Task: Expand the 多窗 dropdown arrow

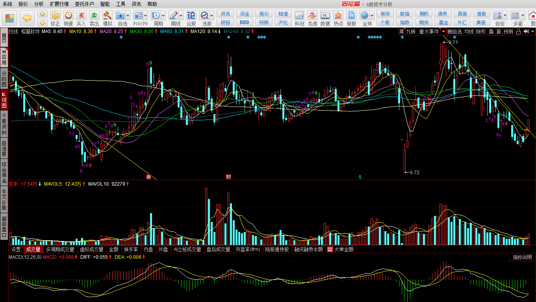Action: point(523,16)
